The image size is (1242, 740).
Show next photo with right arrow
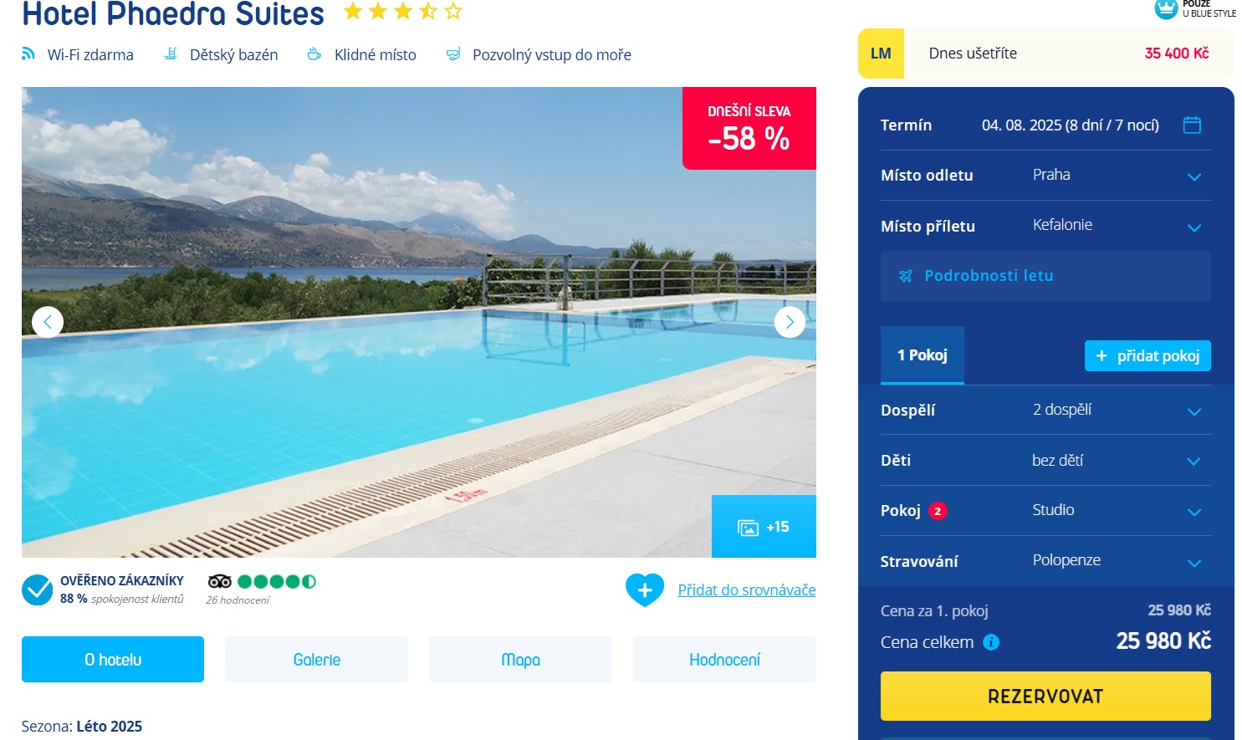point(790,322)
